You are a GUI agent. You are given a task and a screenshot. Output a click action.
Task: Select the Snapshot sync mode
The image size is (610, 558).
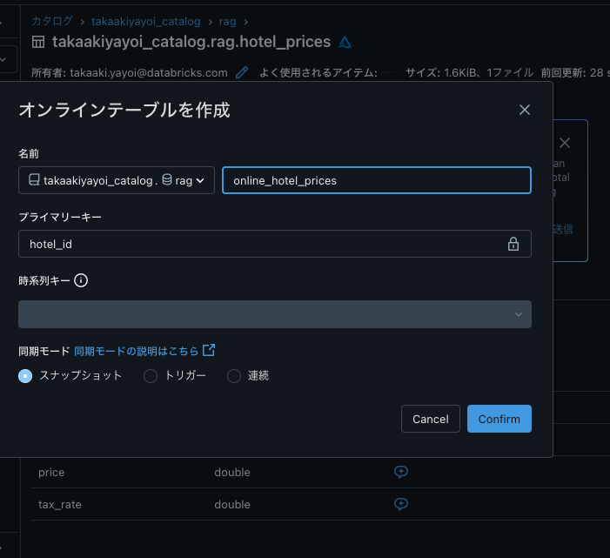(x=25, y=376)
